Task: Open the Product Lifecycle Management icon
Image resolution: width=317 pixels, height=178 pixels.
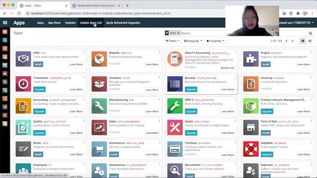Action: tap(251, 106)
